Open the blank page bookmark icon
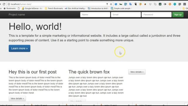 point(19,9)
